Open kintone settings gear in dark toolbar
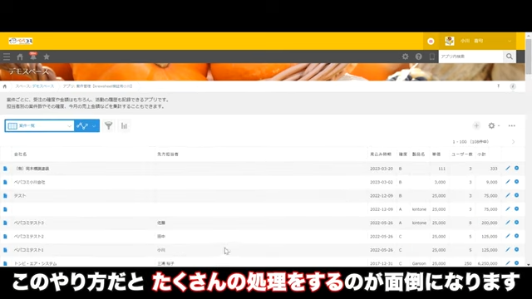Viewport: 532px width, 299px height. click(405, 56)
